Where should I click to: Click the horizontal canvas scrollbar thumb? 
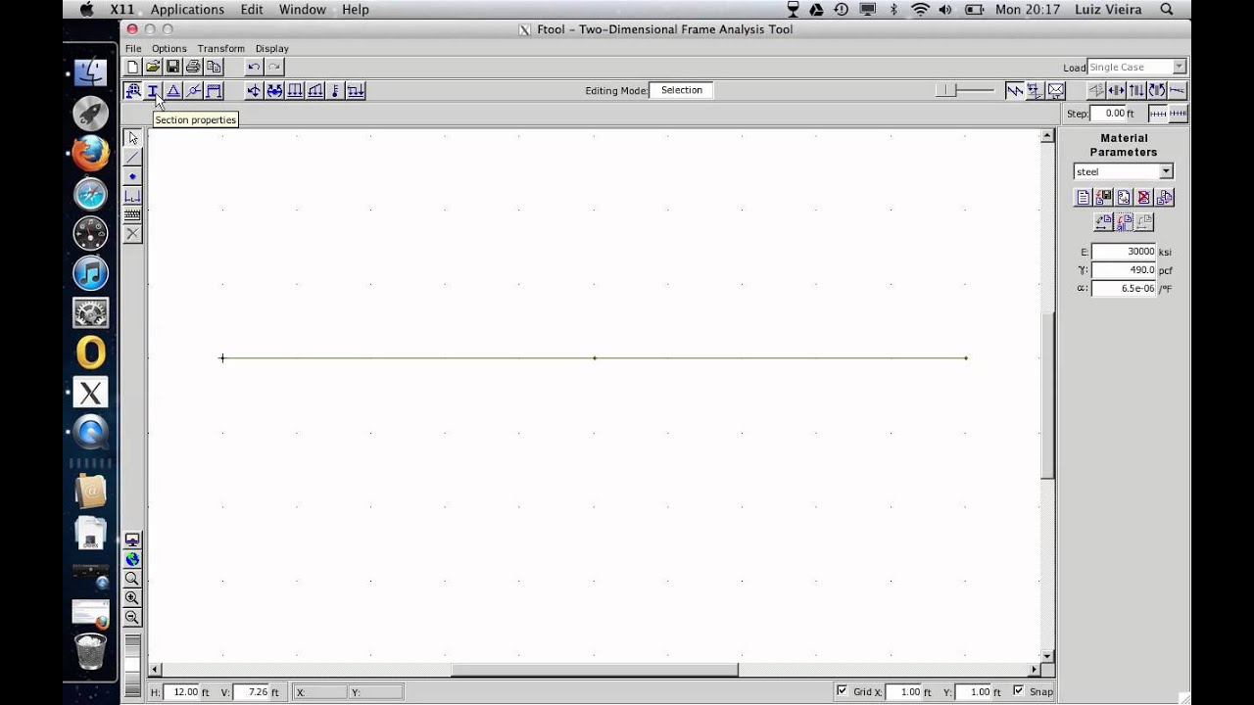(595, 670)
